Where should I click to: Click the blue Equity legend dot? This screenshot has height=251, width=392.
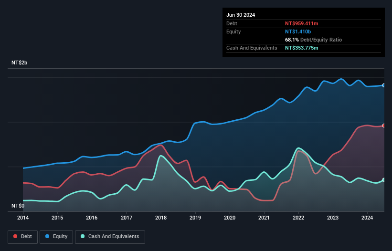tap(47, 236)
